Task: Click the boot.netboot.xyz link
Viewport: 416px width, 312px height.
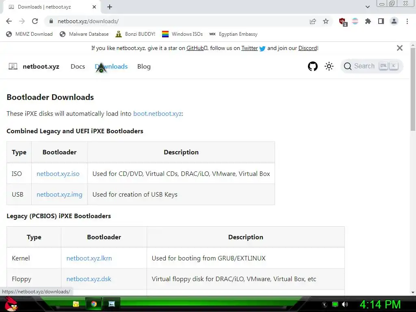Action: click(x=157, y=114)
